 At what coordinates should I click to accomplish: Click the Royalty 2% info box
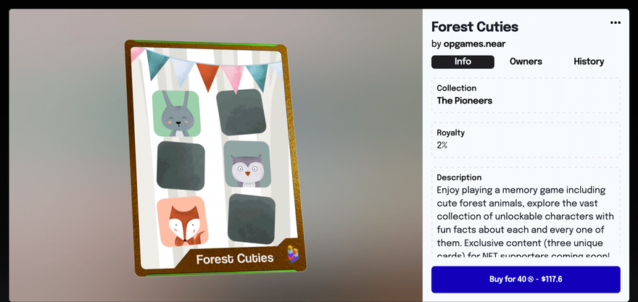tap(526, 139)
